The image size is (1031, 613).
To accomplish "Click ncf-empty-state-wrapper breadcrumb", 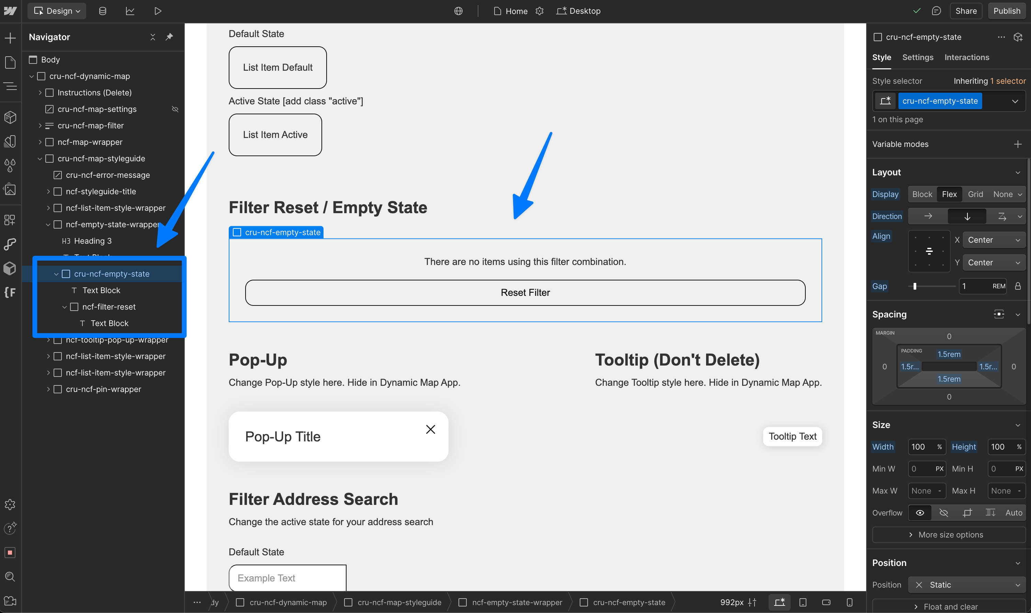I will [x=510, y=602].
